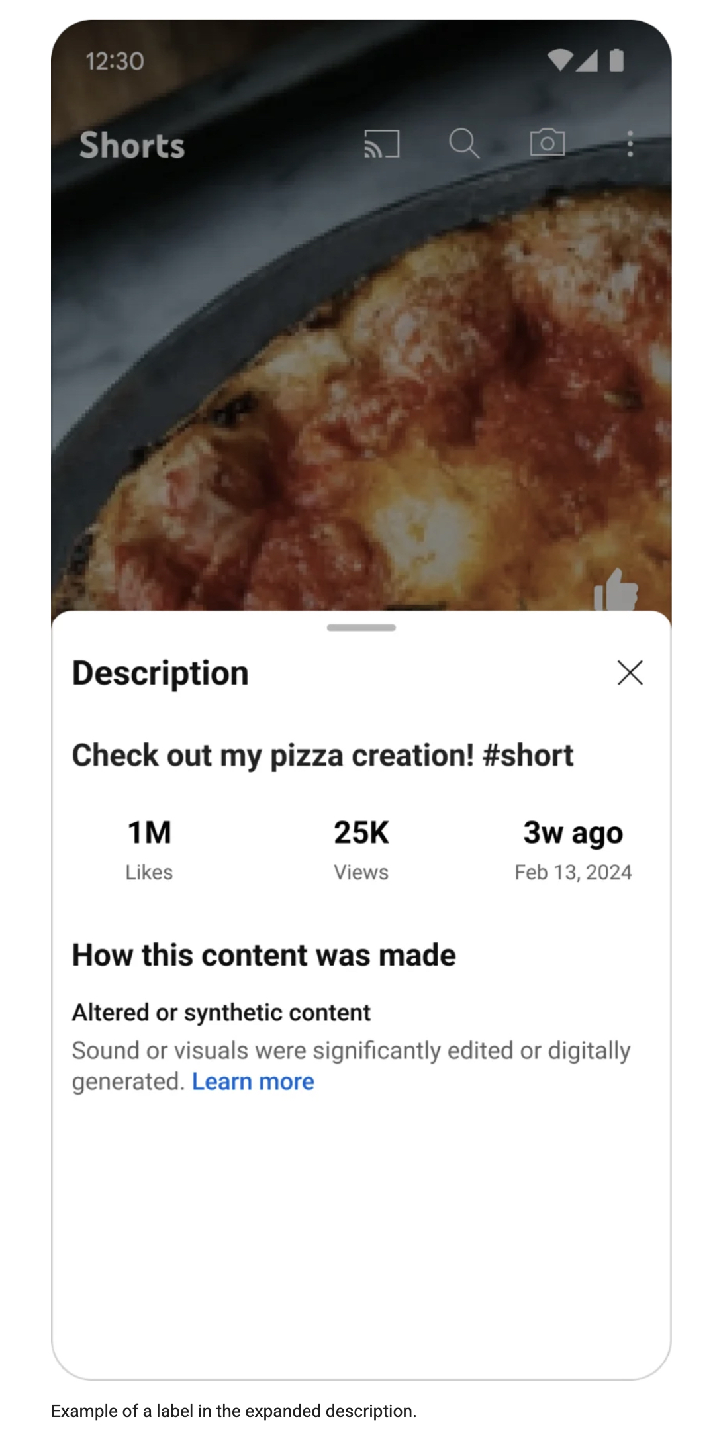
Task: Tap the cellular signal icon
Action: [x=587, y=60]
